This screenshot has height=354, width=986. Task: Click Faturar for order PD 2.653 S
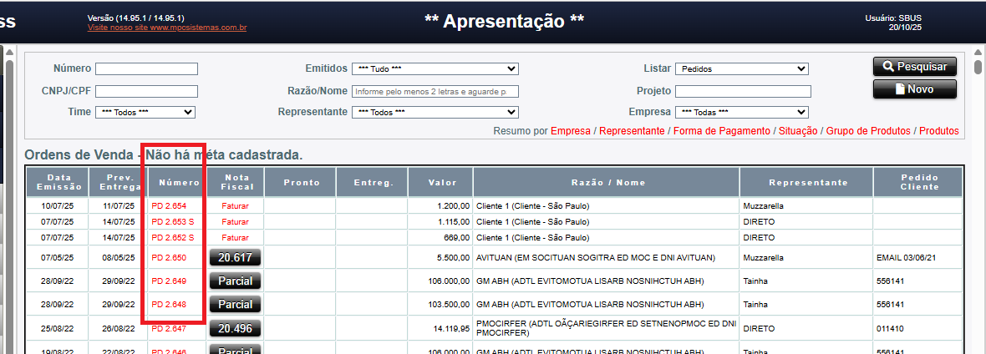coord(235,221)
